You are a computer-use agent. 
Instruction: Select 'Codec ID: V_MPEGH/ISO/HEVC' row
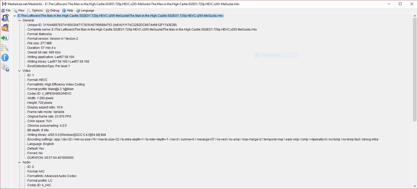[49, 94]
